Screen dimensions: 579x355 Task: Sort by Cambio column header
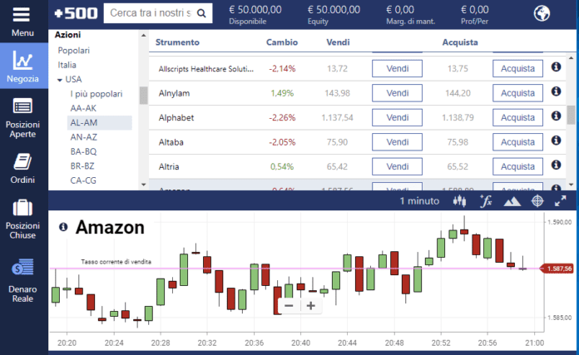[282, 42]
